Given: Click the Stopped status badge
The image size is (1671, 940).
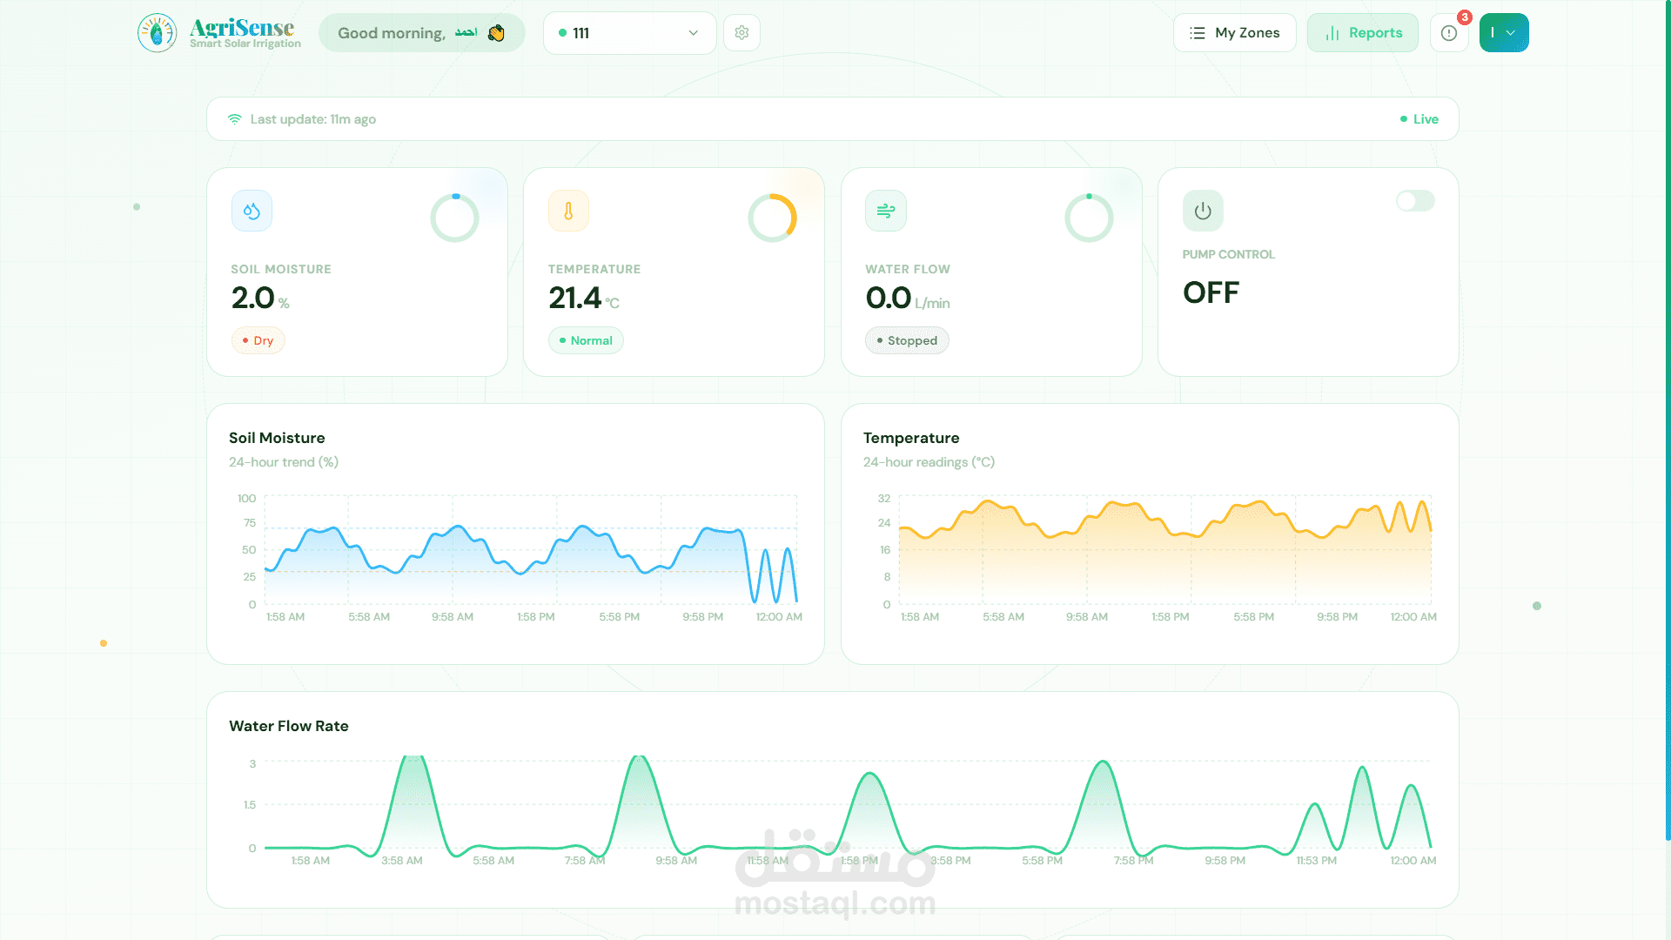Looking at the screenshot, I should coord(906,340).
